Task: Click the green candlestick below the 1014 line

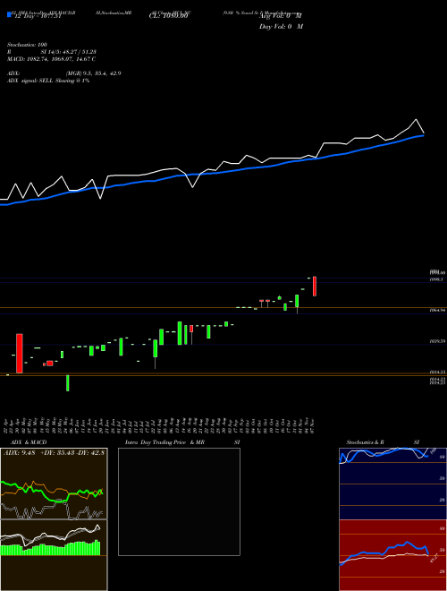Action: [x=68, y=383]
